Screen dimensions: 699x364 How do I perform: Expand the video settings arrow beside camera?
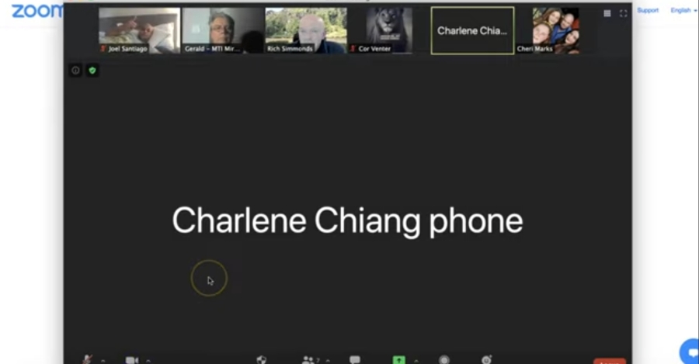click(148, 360)
